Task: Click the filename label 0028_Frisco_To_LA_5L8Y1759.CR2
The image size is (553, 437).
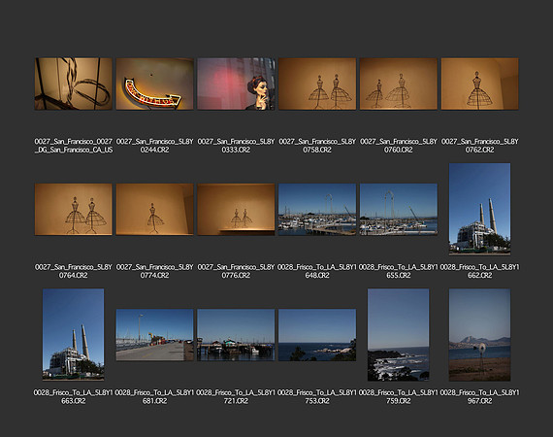Action: 399,397
